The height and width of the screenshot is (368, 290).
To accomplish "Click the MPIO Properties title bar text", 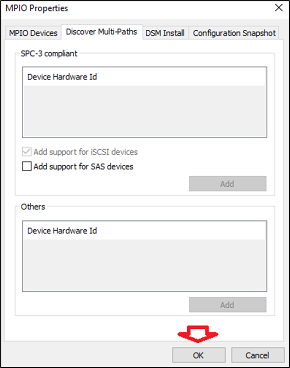I will tap(36, 8).
